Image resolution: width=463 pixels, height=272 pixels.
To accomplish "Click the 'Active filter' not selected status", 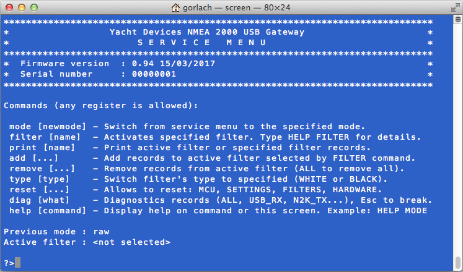I will [130, 242].
